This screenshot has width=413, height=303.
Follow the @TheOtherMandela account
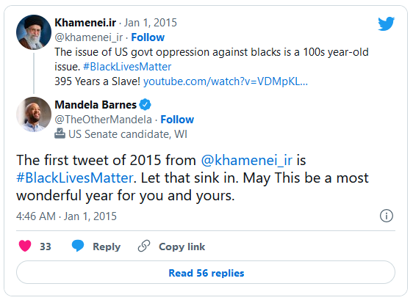(177, 120)
